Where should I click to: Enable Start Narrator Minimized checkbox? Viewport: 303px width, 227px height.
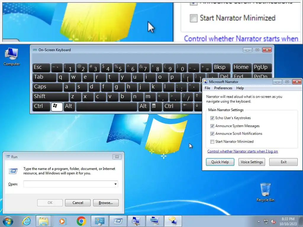click(212, 142)
